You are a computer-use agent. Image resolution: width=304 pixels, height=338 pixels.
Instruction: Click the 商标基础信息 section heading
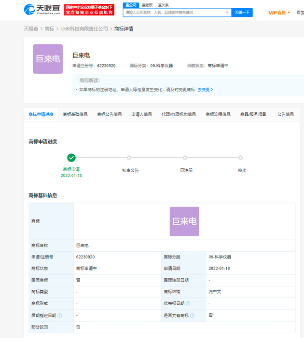click(43, 195)
